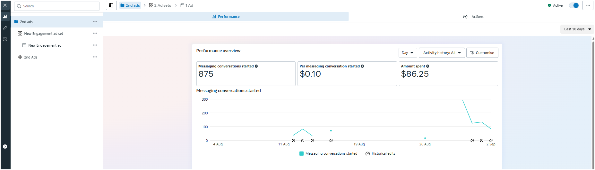The image size is (595, 170).
Task: Open more options for New Engagement ad
Action: click(95, 45)
